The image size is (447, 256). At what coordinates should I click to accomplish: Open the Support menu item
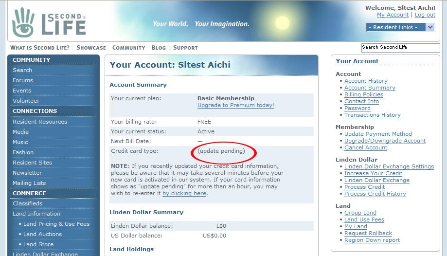click(x=185, y=48)
